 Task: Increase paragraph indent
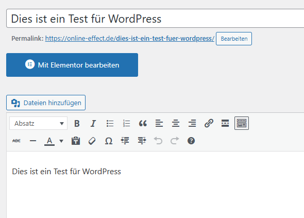142,141
